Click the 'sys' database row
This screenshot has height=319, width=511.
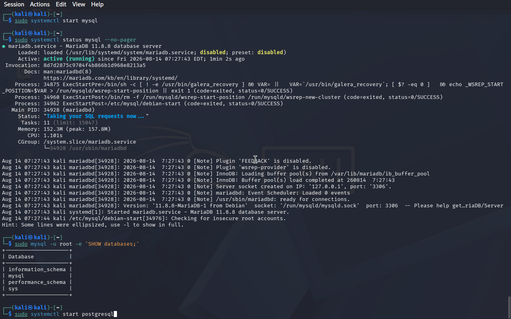pyautogui.click(x=13, y=289)
